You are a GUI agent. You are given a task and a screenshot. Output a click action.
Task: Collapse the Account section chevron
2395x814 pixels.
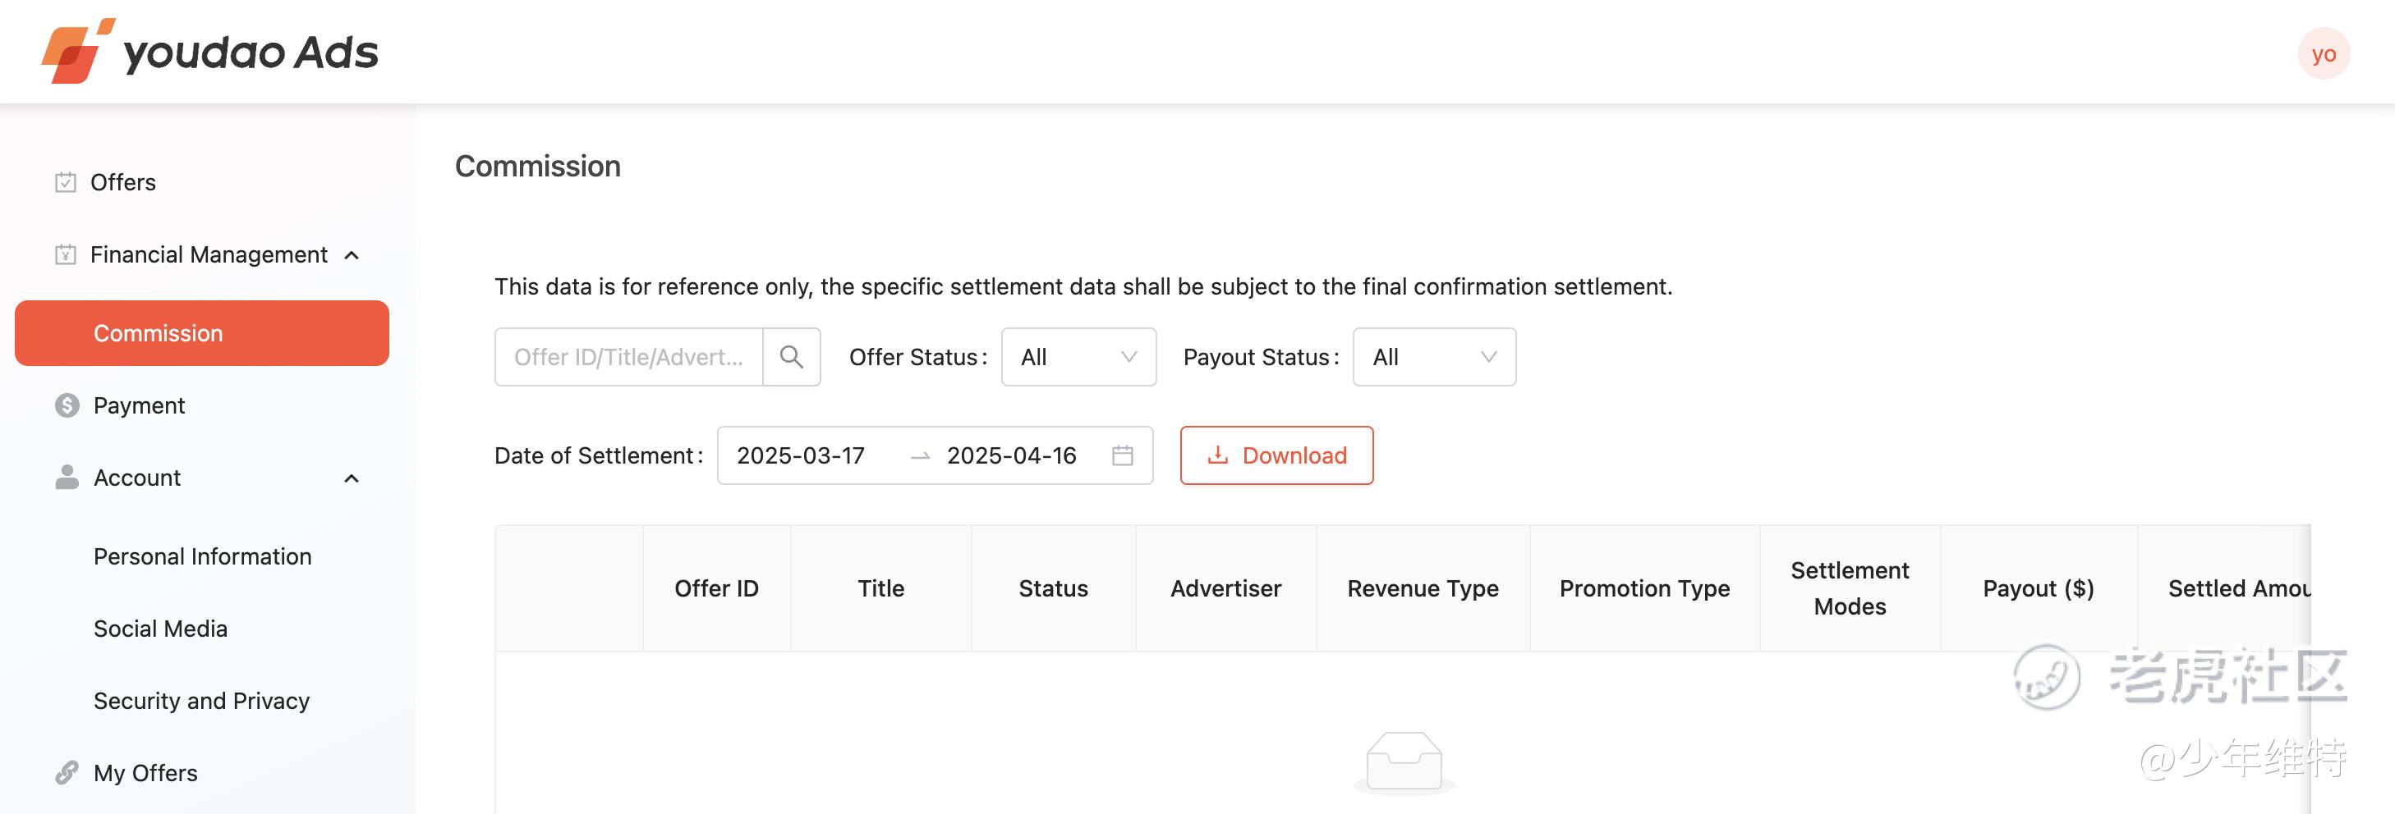tap(352, 478)
